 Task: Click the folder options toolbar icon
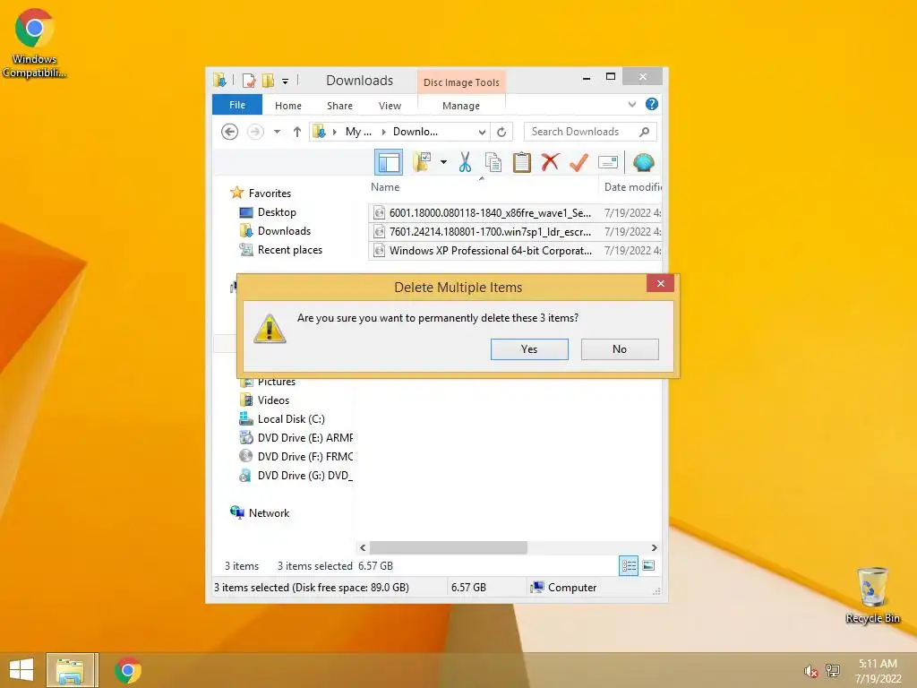[x=423, y=162]
